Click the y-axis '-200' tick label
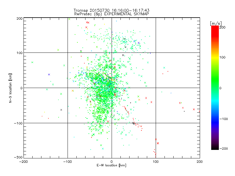Screen dimensions: 235x176 tap(18, 157)
